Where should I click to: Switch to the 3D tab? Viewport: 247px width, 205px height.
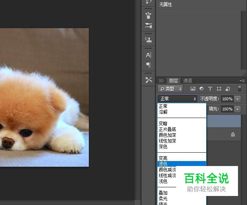[x=161, y=80]
